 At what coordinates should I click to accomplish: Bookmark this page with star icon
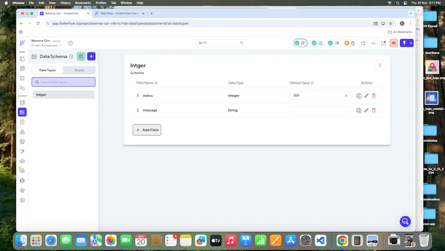(x=391, y=24)
